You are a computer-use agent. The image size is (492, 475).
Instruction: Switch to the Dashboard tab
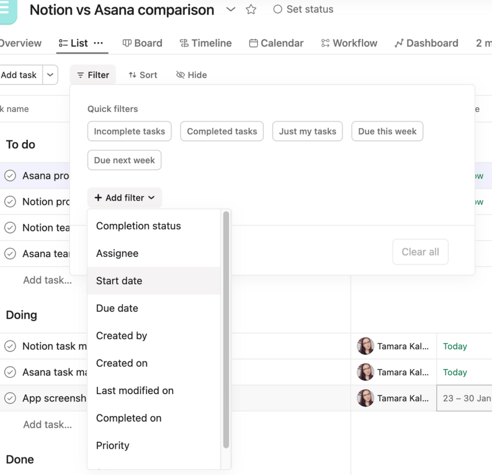(426, 43)
